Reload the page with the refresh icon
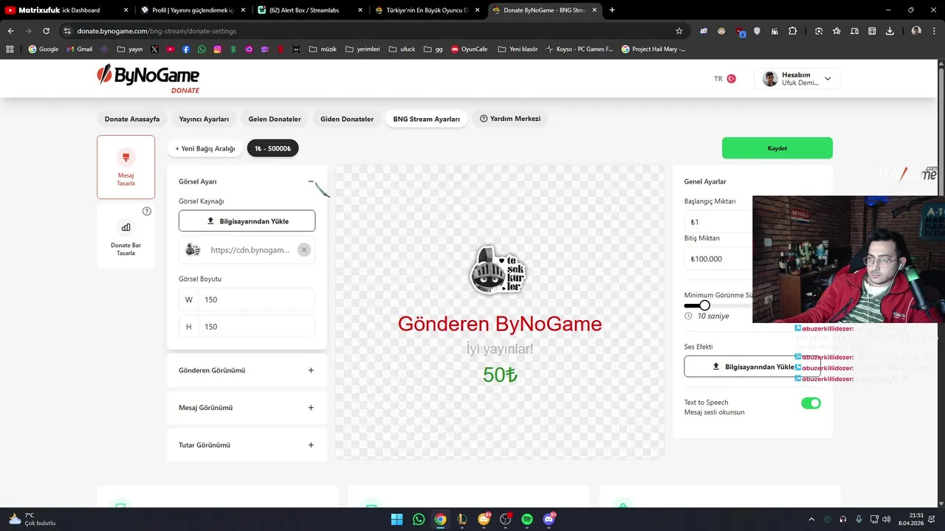945x531 pixels. [46, 31]
